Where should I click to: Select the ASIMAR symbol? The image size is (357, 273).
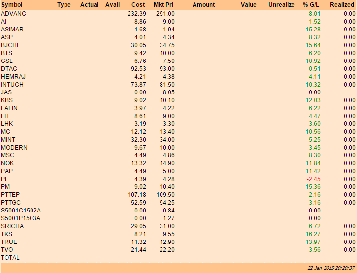click(12, 30)
